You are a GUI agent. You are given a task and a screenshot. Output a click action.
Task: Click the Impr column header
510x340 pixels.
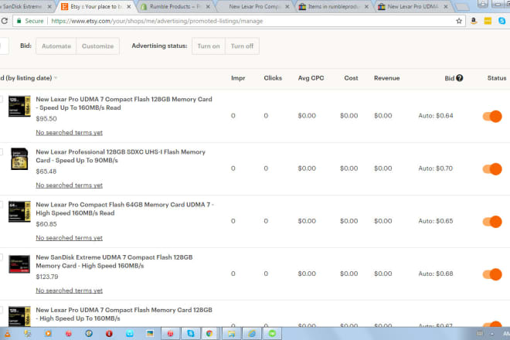pos(238,78)
